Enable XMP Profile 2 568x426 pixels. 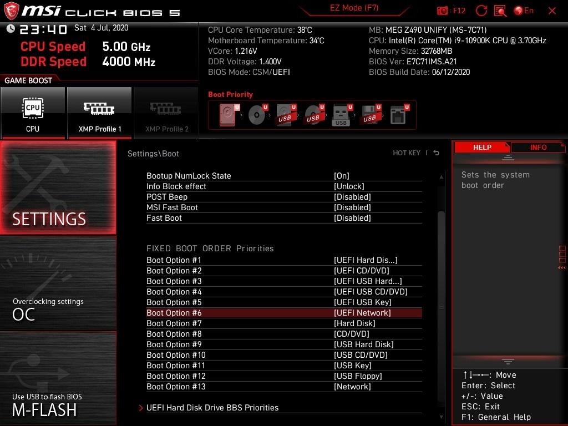click(x=166, y=113)
